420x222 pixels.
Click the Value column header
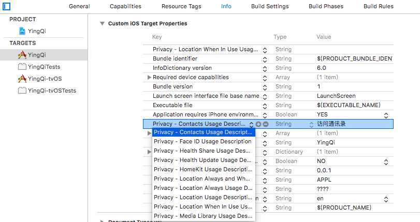324,37
